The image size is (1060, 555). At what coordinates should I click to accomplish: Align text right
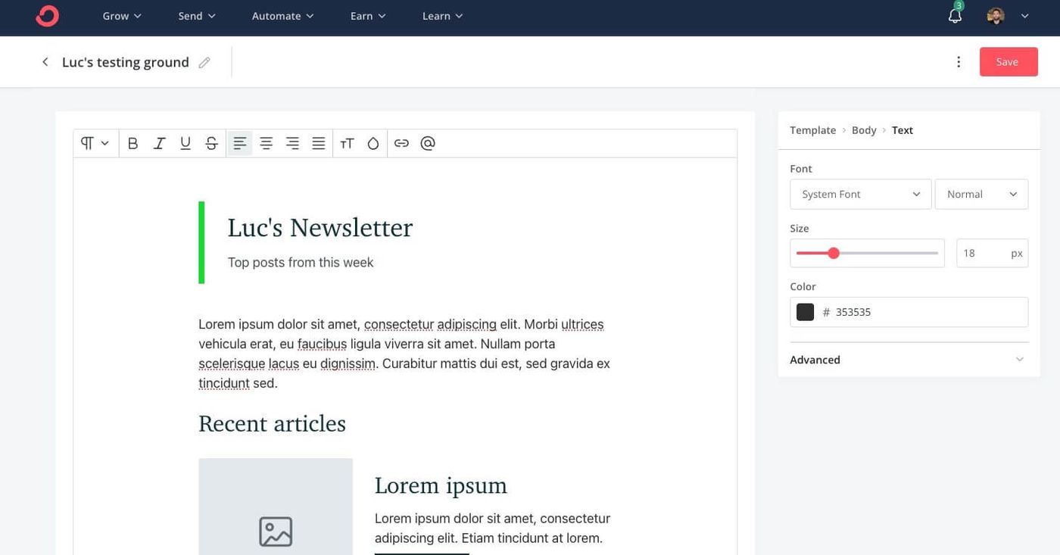click(292, 143)
